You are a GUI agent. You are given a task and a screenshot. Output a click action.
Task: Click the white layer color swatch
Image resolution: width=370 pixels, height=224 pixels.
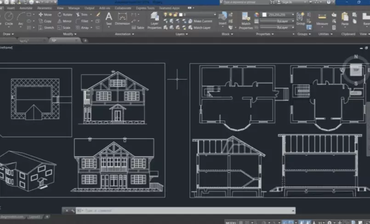(181, 15)
